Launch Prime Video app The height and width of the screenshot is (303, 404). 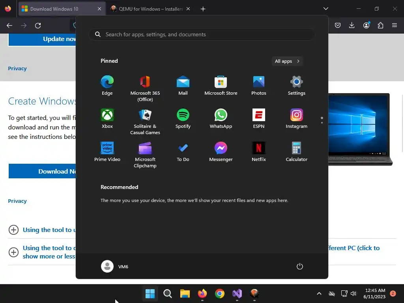[107, 152]
